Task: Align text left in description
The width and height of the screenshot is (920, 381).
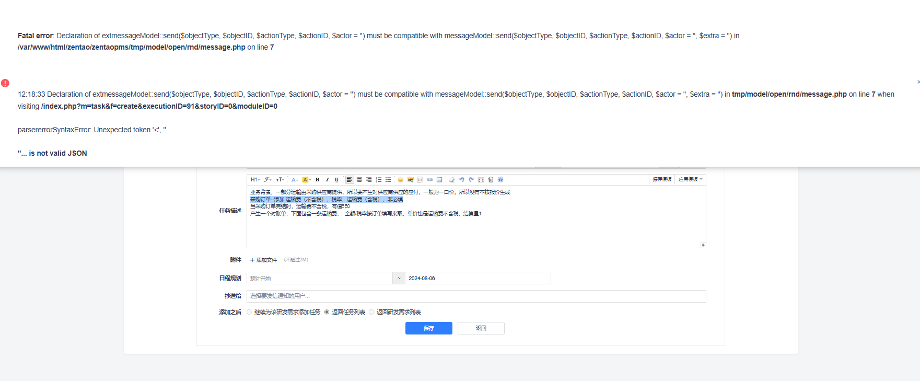Action: click(x=350, y=180)
